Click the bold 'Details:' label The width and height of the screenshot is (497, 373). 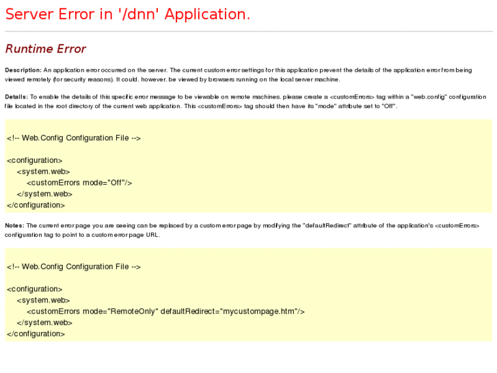16,97
